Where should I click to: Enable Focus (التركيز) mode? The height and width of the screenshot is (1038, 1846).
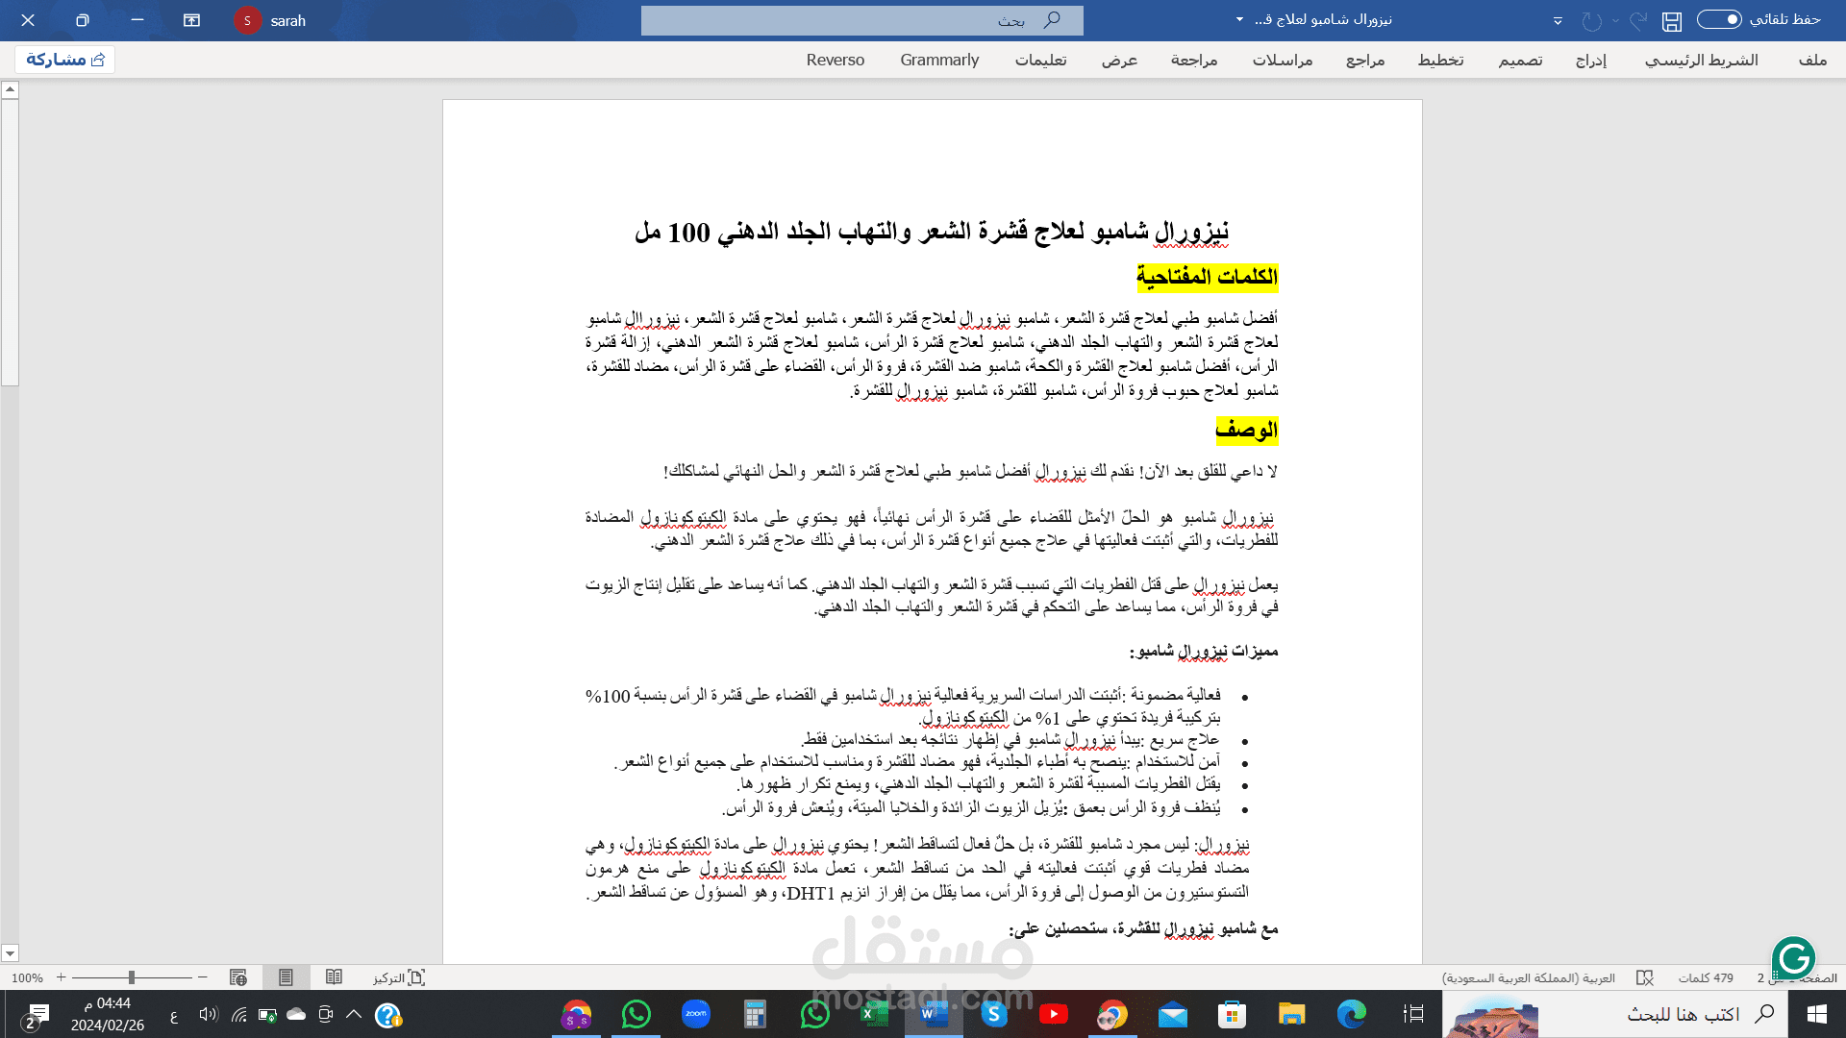[398, 977]
